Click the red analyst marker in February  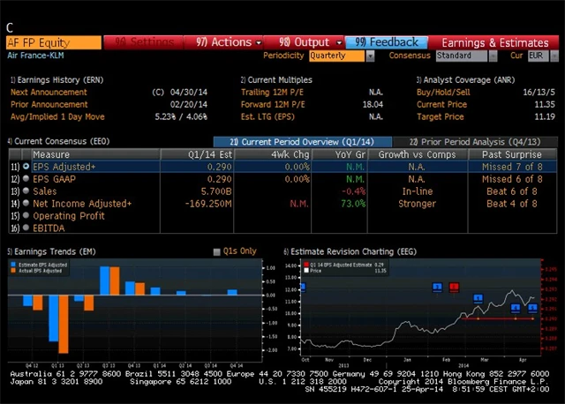pos(454,287)
